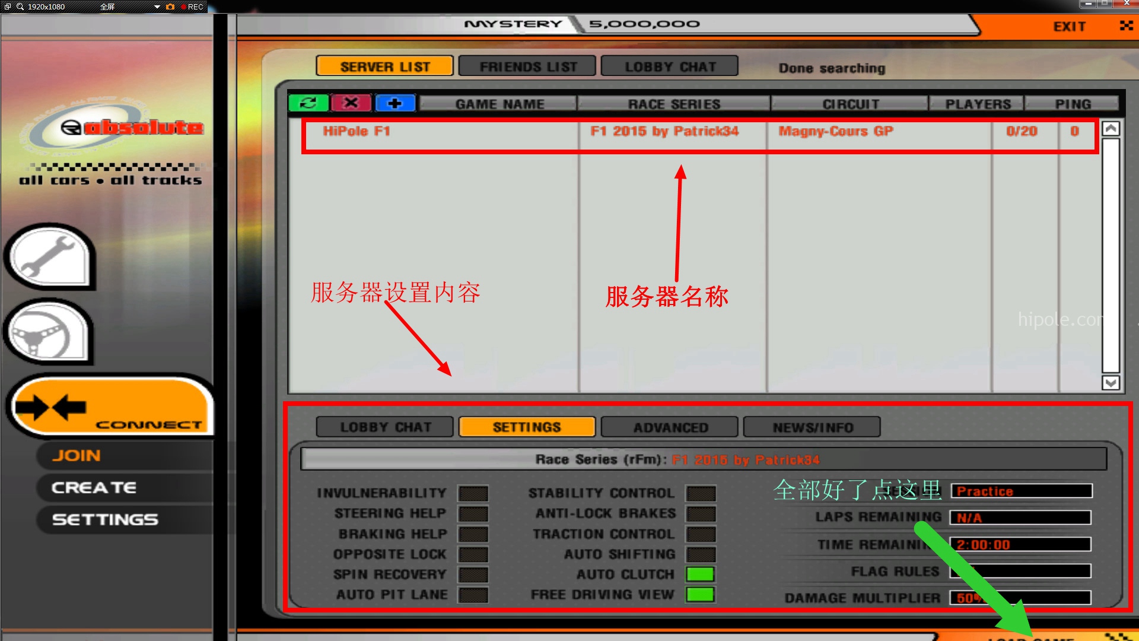Click the Flag Rules value field
The image size is (1139, 641).
coord(1021,571)
